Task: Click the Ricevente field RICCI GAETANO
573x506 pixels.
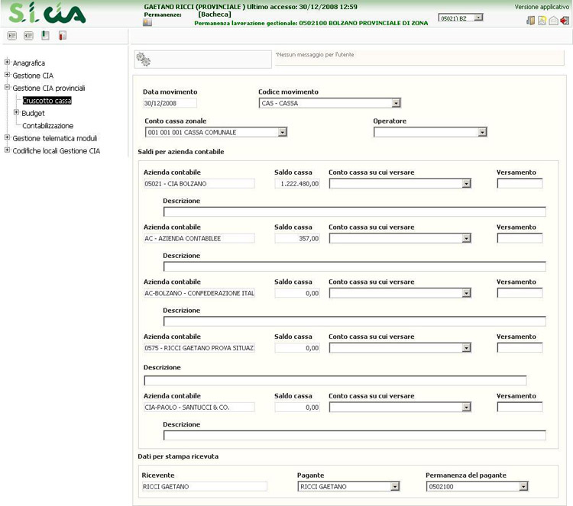Action: point(205,486)
